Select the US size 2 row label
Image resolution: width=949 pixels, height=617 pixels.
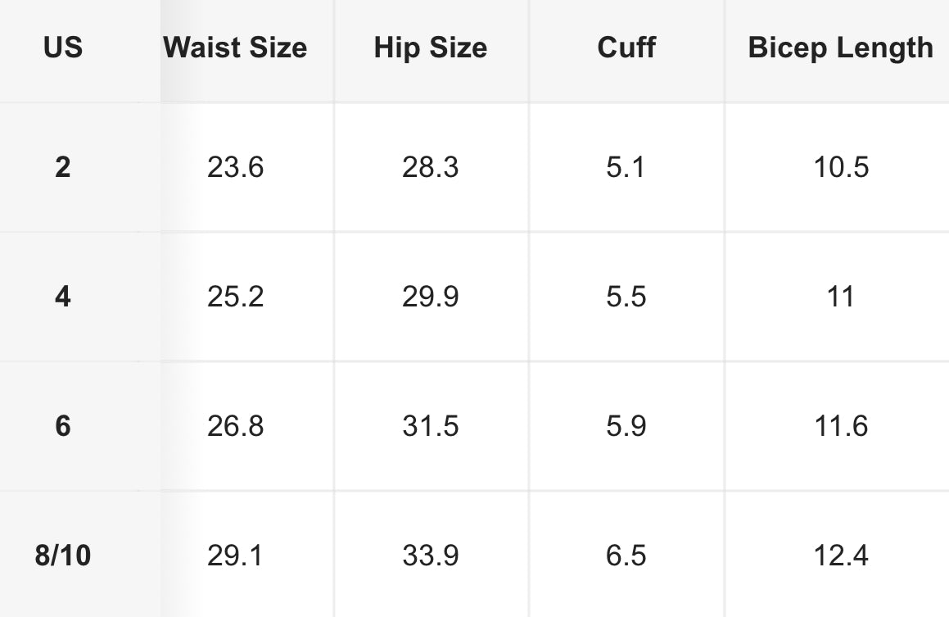coord(63,167)
